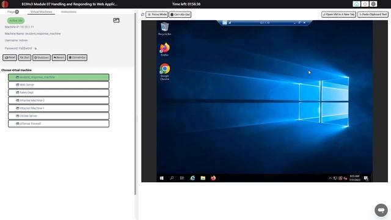Click the VM screenshot image icon
Viewport: 391px width, 220px height.
(x=116, y=20)
